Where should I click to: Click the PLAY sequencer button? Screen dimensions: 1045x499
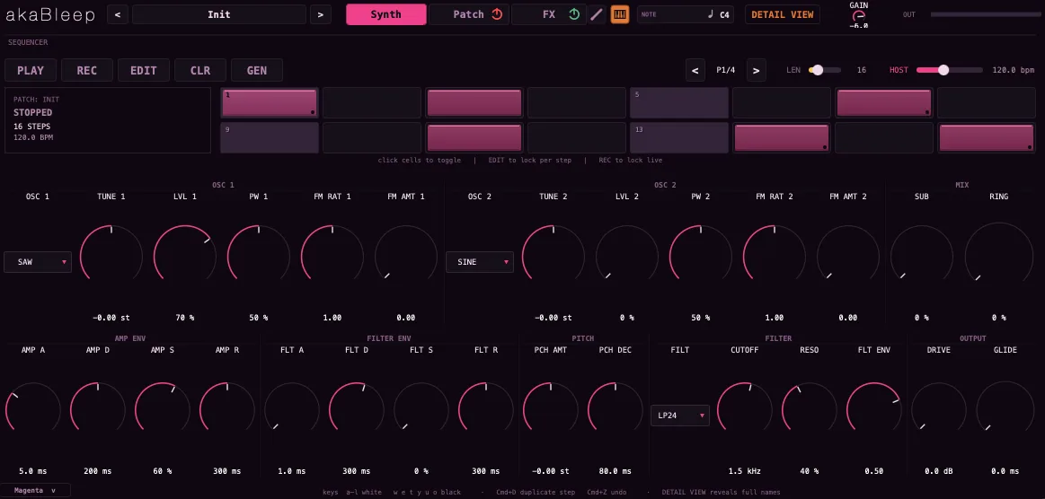[31, 71]
